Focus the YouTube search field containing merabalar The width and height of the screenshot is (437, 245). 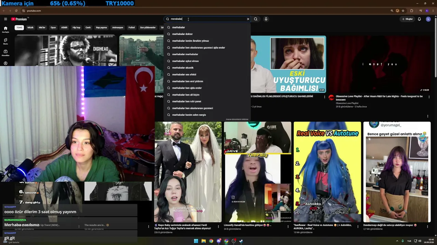coord(207,19)
